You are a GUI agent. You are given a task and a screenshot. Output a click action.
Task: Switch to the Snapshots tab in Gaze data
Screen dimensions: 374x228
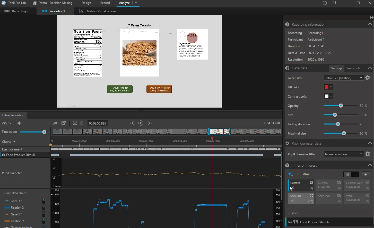353,68
